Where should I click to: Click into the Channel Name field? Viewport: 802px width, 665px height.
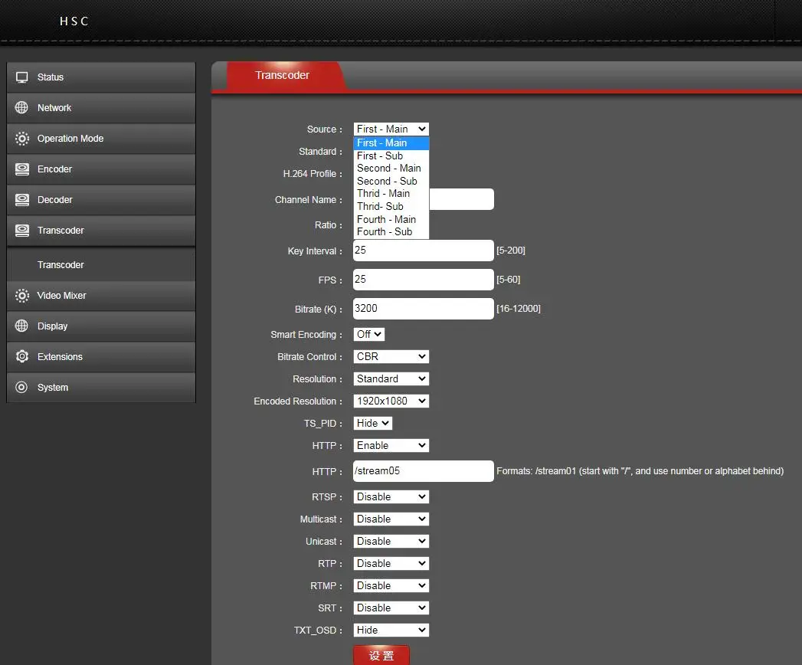pos(461,199)
